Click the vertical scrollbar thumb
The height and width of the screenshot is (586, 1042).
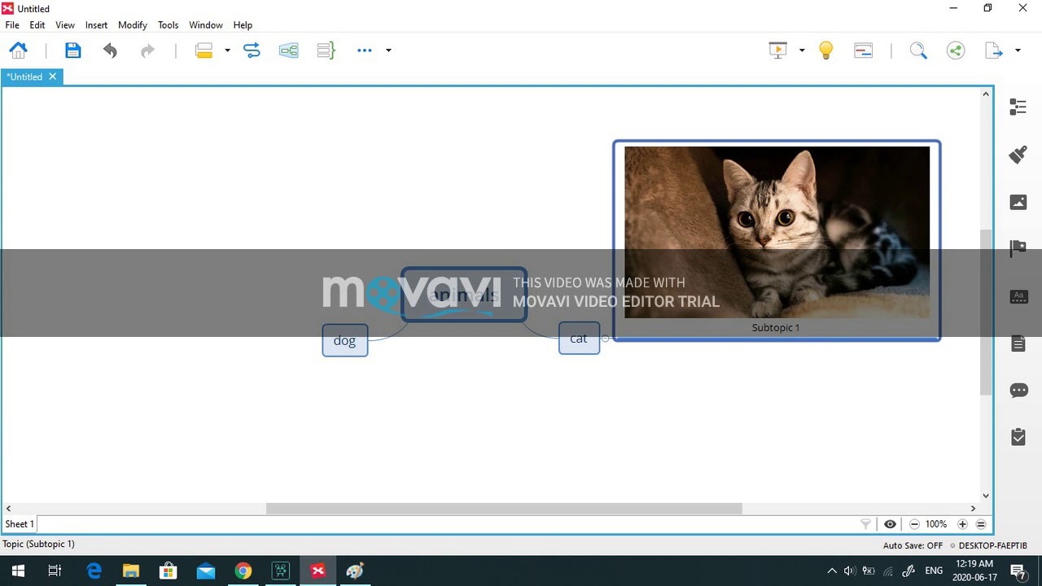click(986, 313)
